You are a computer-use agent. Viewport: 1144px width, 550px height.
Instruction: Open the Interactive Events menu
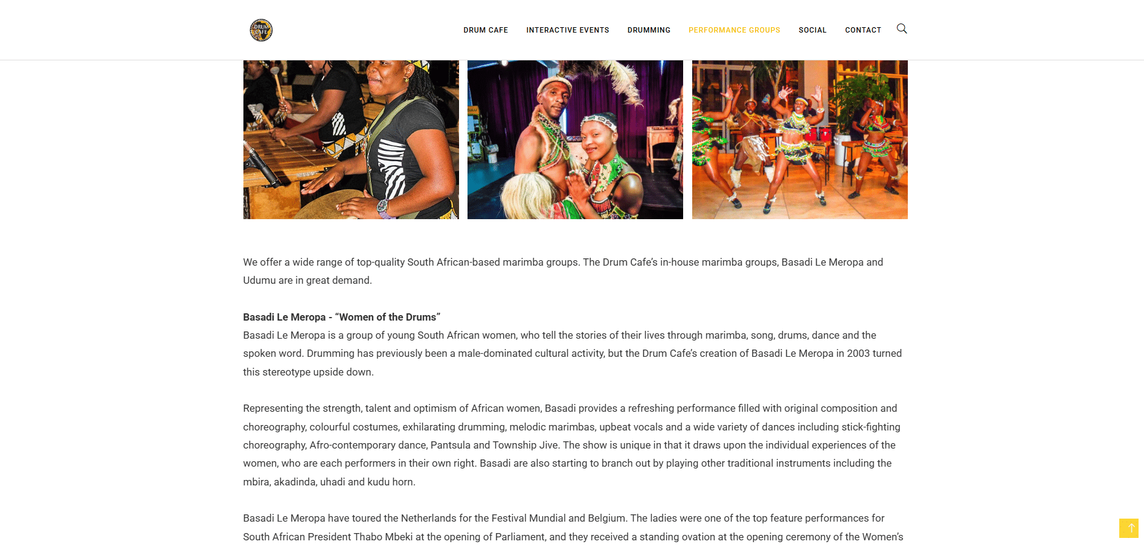point(568,30)
